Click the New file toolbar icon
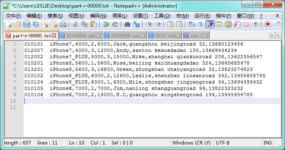Image resolution: width=285 pixels, height=150 pixels. pyautogui.click(x=9, y=24)
